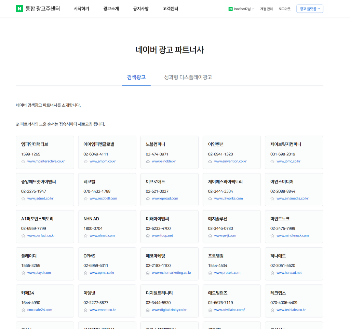Expand the boxfood7님 account menu
This screenshot has height=329, width=350.
(244, 9)
